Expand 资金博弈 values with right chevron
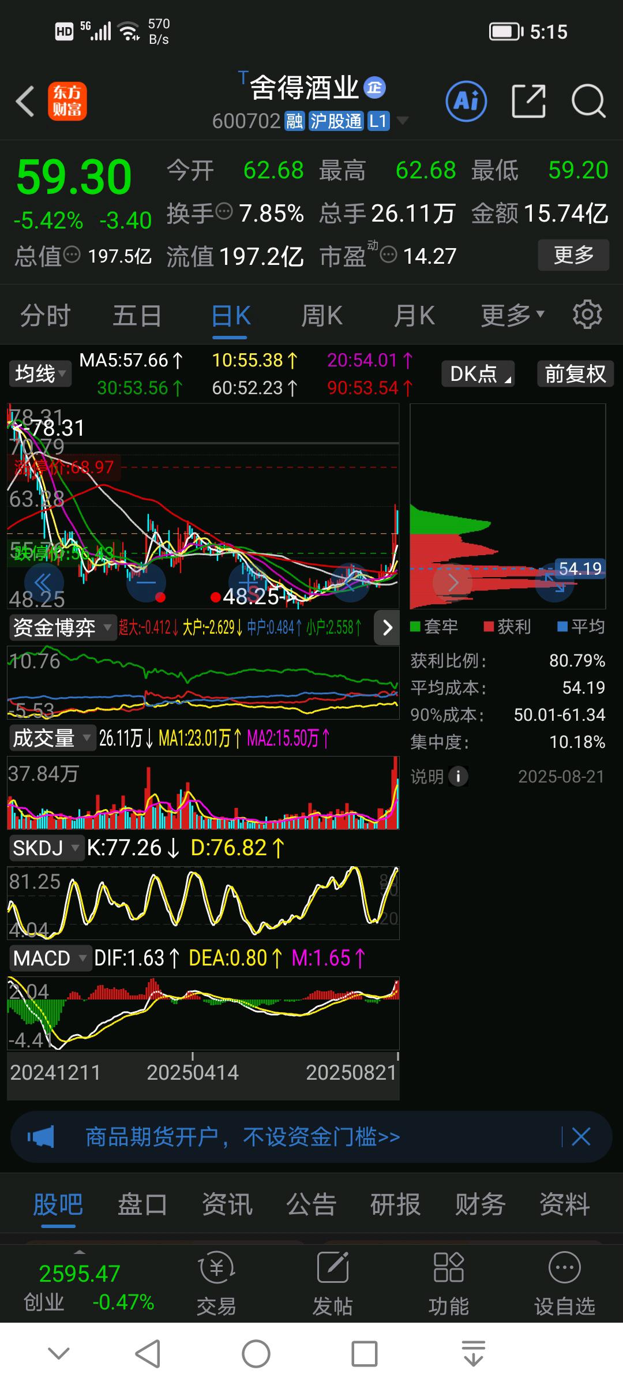 [x=387, y=627]
